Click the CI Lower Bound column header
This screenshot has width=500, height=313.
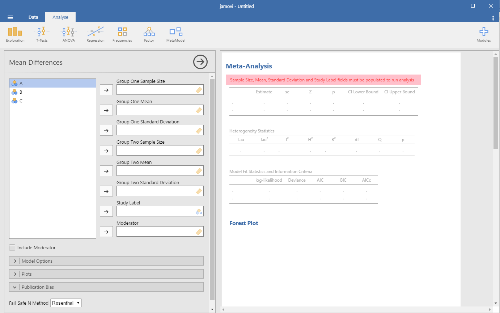coord(363,92)
